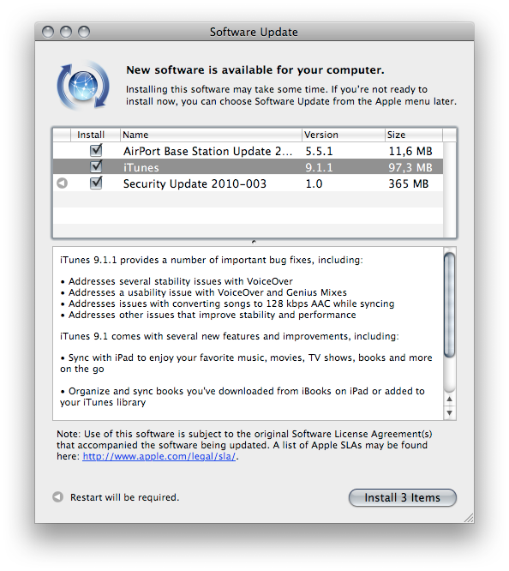Click the split pane divider handle
Viewport: 509px width, 571px height.
coord(254,242)
